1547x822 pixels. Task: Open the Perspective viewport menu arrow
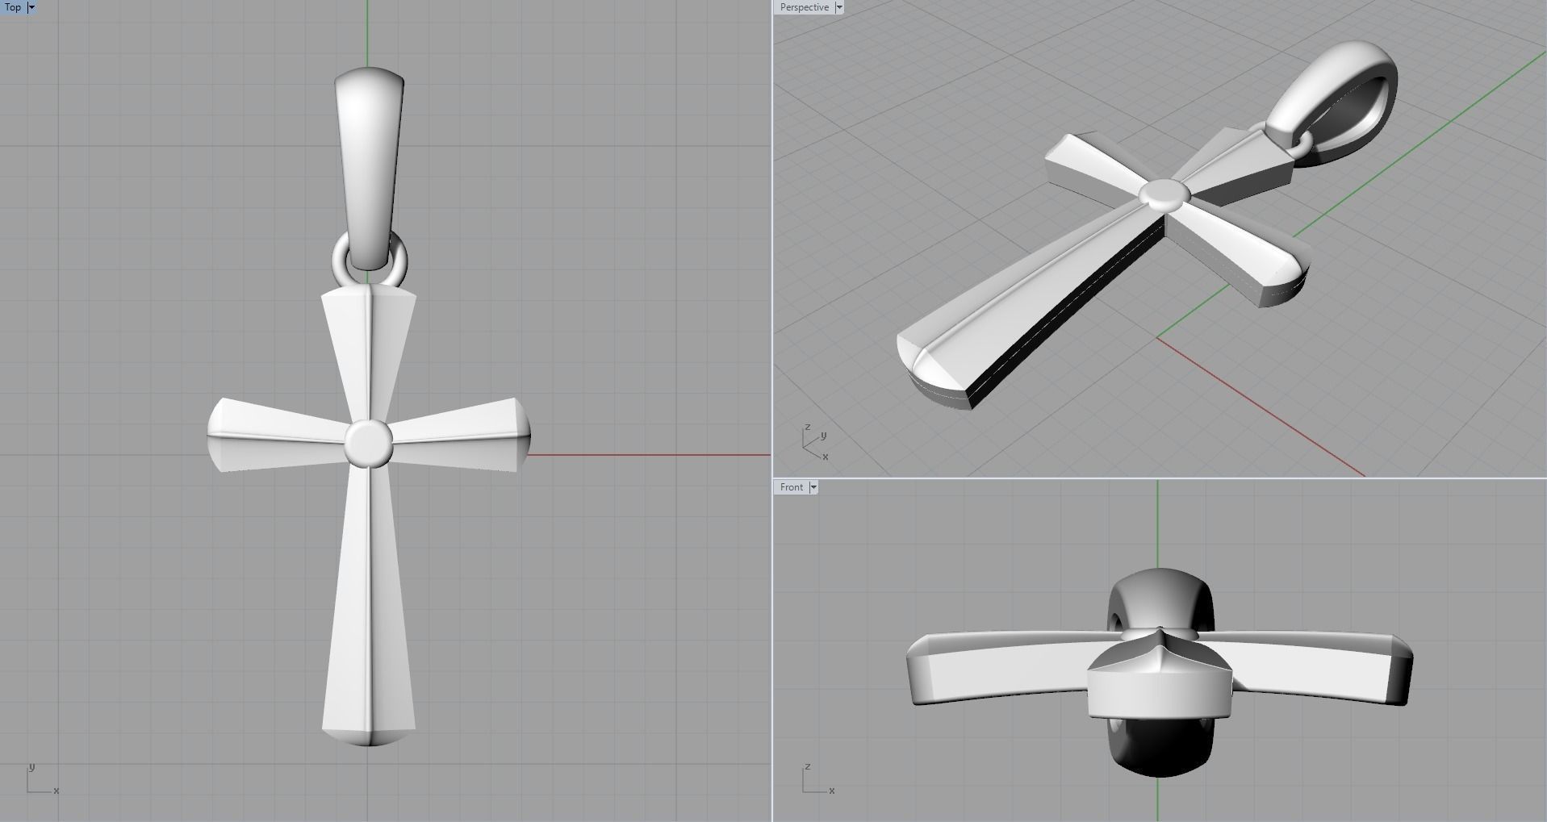tap(839, 7)
